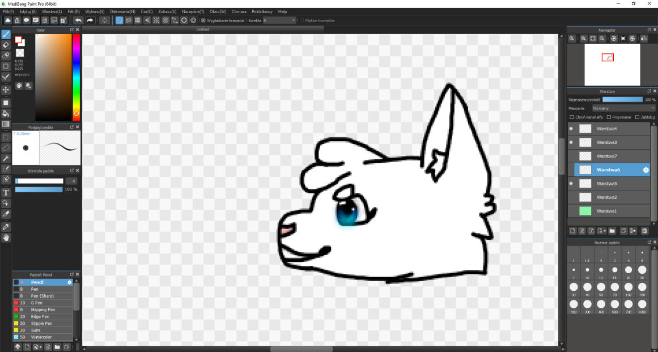Viewport: 658px width, 352px height.
Task: Delete layer with trash icon
Action: click(x=644, y=231)
